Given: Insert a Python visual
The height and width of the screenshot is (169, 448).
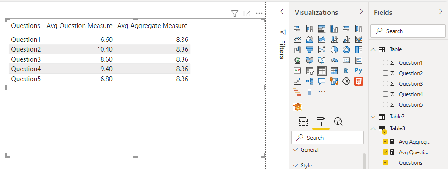Looking at the screenshot, I should pyautogui.click(x=359, y=71).
